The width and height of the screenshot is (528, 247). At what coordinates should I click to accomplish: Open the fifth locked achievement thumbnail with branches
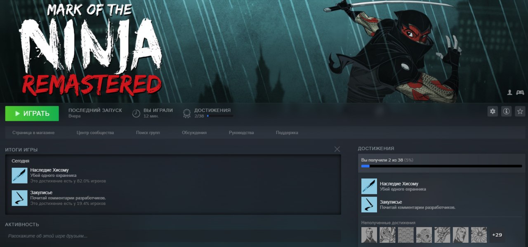tap(442, 235)
